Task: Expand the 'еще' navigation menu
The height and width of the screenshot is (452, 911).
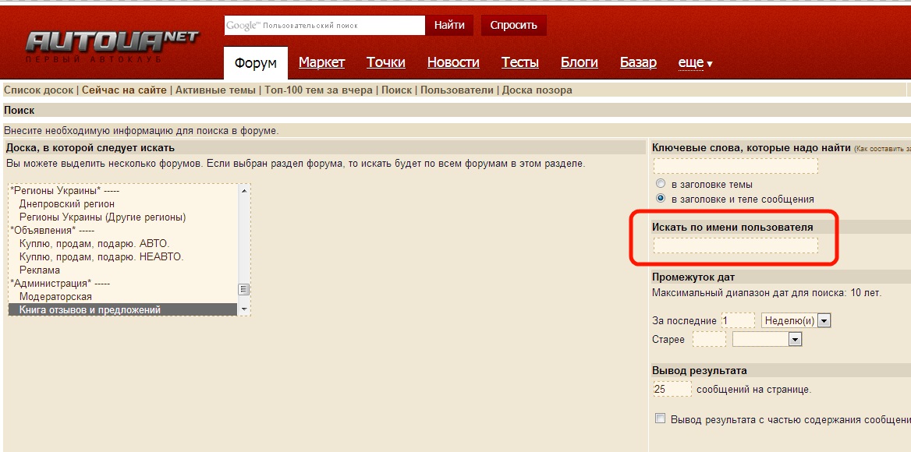Action: [x=695, y=62]
